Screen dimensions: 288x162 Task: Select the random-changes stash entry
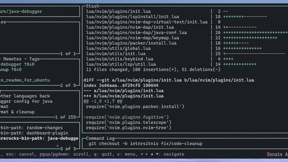pos(31,128)
